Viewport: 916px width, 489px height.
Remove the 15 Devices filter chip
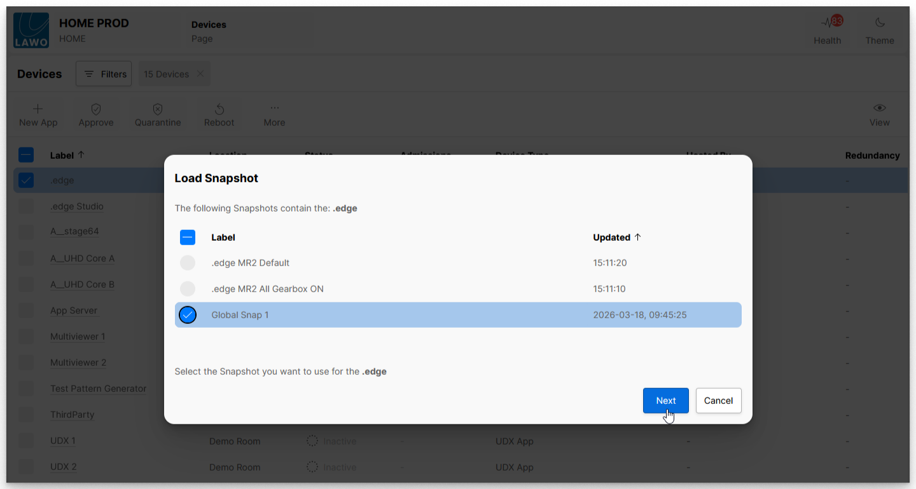click(x=200, y=74)
